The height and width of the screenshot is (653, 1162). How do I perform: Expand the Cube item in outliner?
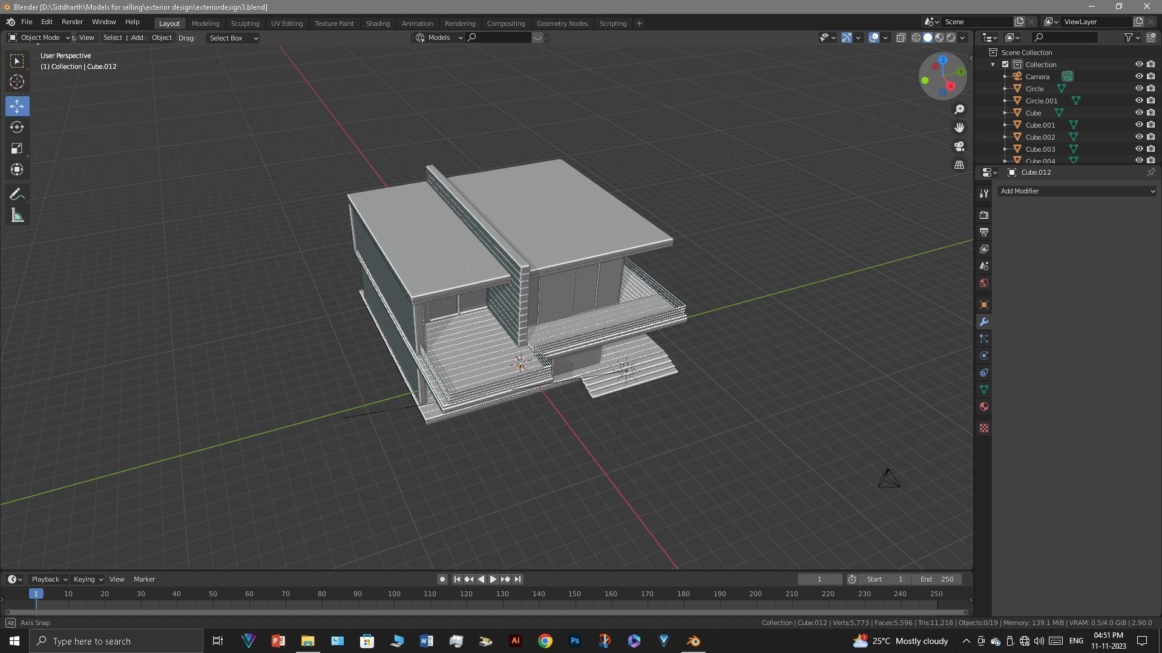(x=1005, y=112)
